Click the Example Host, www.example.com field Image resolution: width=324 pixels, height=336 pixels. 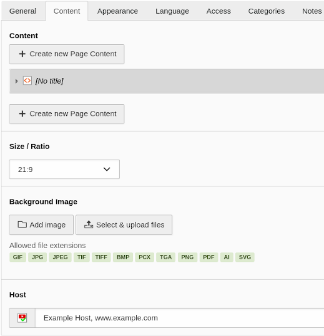(x=180, y=318)
